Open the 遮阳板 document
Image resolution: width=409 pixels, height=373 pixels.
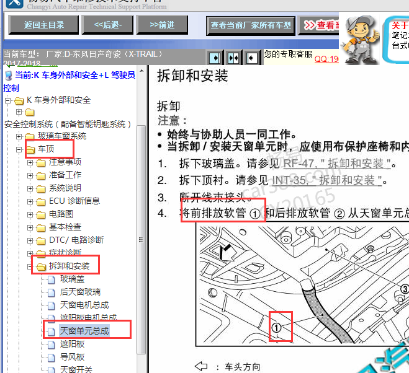pyautogui.click(x=72, y=344)
